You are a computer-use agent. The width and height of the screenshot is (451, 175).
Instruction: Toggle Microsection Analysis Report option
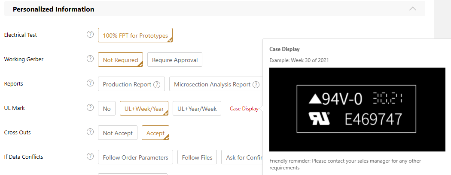pos(212,84)
